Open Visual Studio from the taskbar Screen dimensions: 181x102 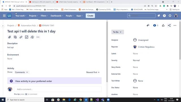(97, 100)
